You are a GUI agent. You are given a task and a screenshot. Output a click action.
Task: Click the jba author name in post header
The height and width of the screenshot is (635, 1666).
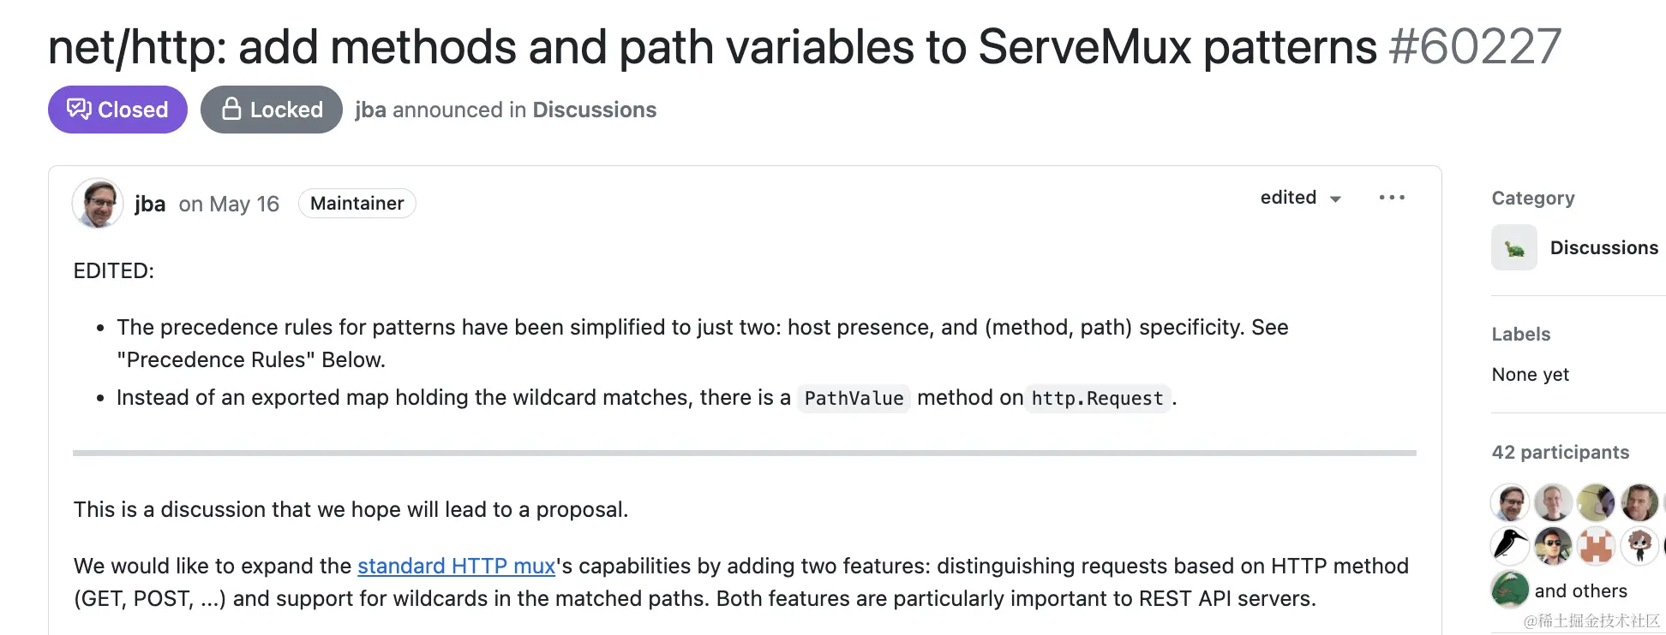[x=150, y=204]
